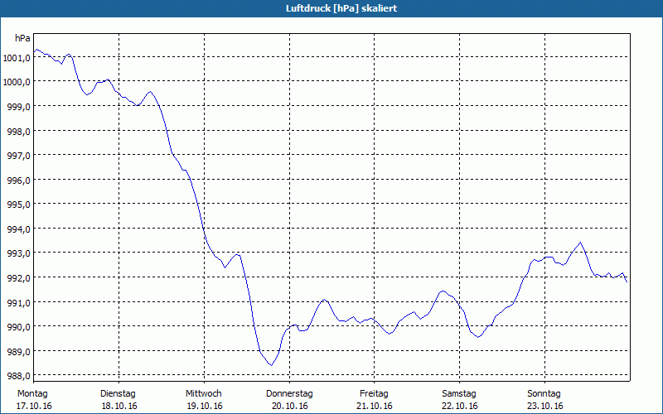Viewport: 663px width, 414px height.
Task: Click the Samstag day label
Action: click(459, 394)
